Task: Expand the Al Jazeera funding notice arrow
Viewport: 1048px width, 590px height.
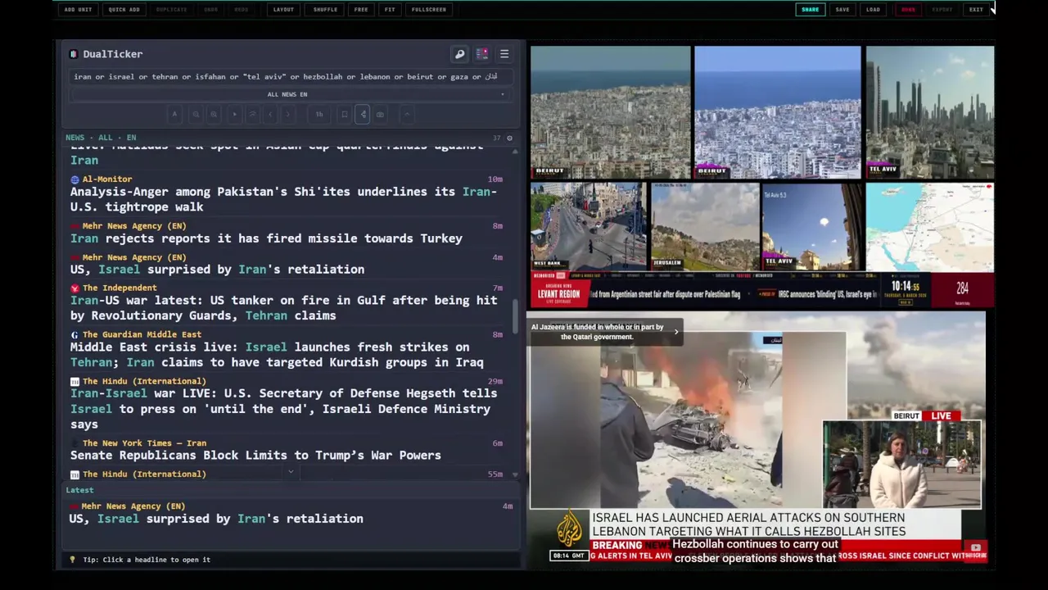Action: click(676, 332)
